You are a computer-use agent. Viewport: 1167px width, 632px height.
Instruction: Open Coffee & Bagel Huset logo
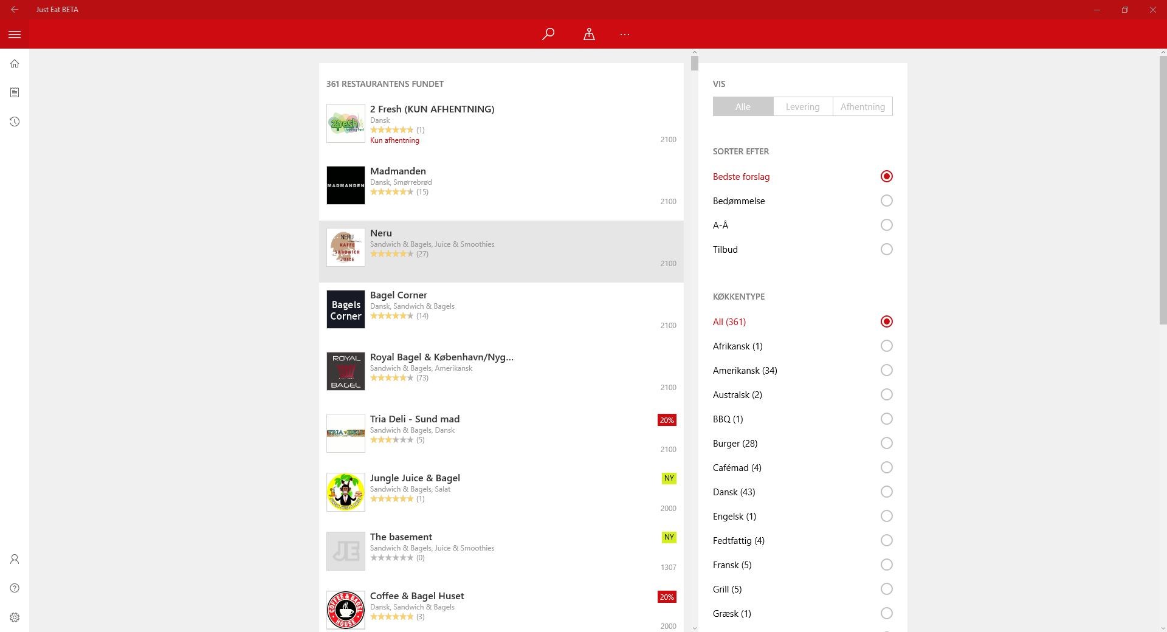pyautogui.click(x=346, y=610)
